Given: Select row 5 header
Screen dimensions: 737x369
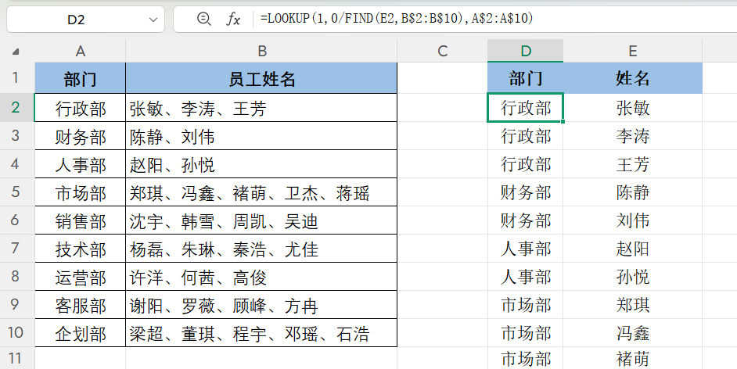Looking at the screenshot, I should coord(17,193).
